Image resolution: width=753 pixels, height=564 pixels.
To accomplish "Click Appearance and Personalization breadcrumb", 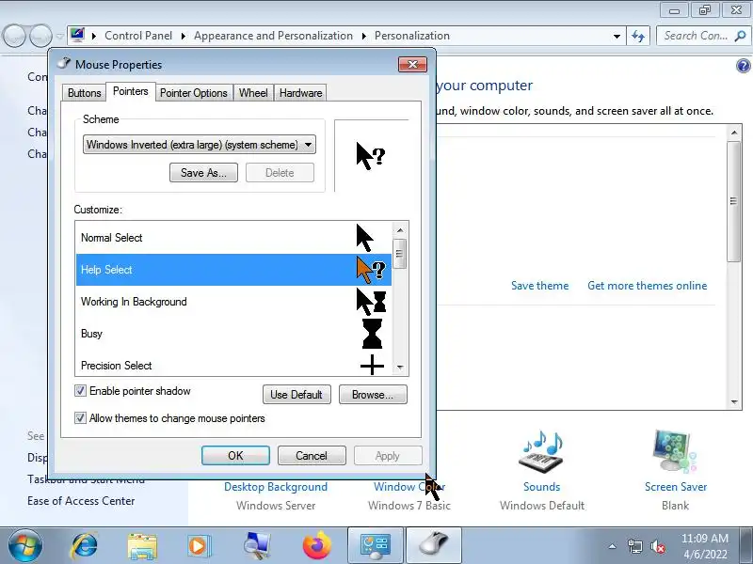I will click(x=273, y=36).
